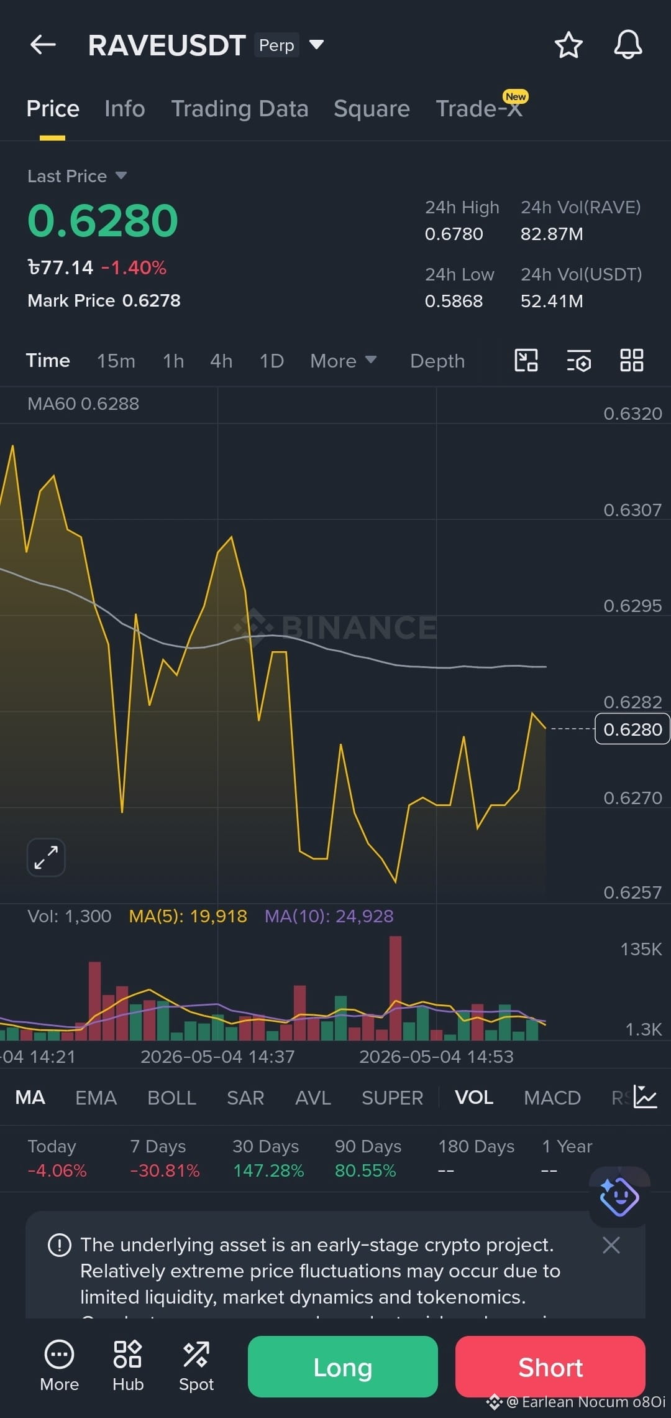Tap the early-stage crypto warning text
Screen dimensions: 671x1418
321,1271
